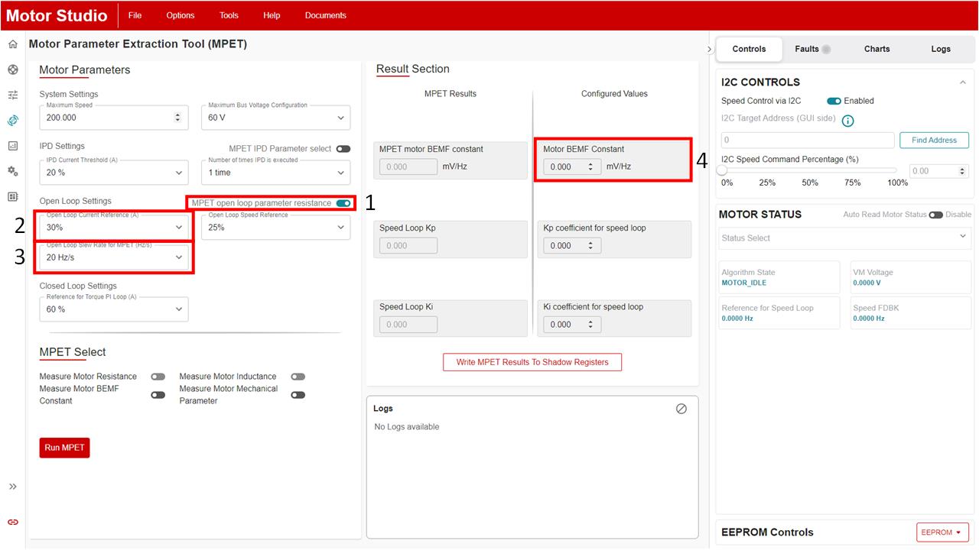Click I2C Target Address info icon
The height and width of the screenshot is (550, 979).
click(847, 121)
